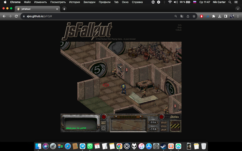
Task: Open a new tab with plus button
Action: coord(64,9)
